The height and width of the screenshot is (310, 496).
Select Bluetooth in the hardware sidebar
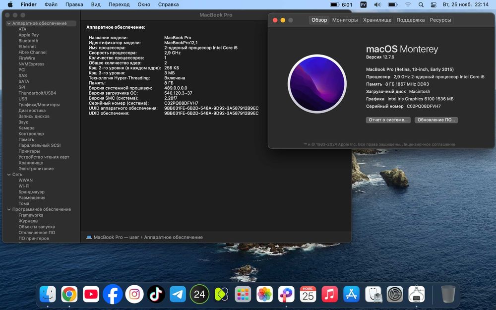click(x=28, y=41)
